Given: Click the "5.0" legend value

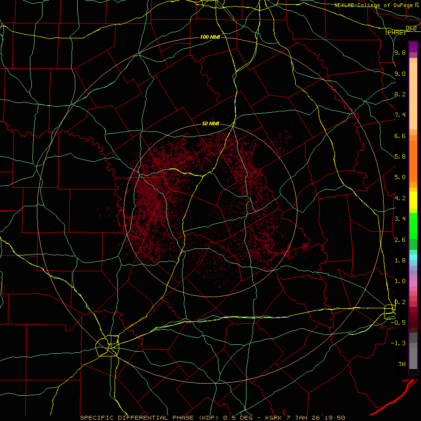Looking at the screenshot, I should [400, 177].
